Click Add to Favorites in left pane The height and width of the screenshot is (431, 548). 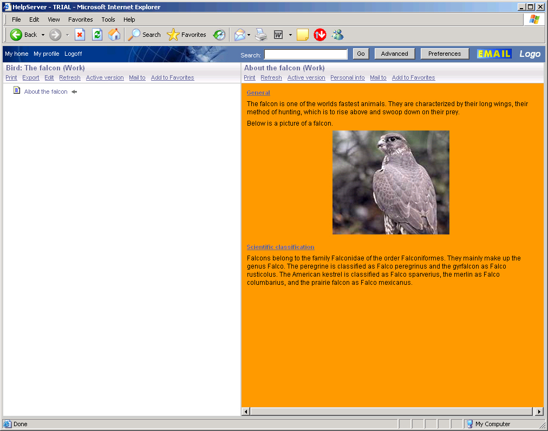[x=172, y=77]
